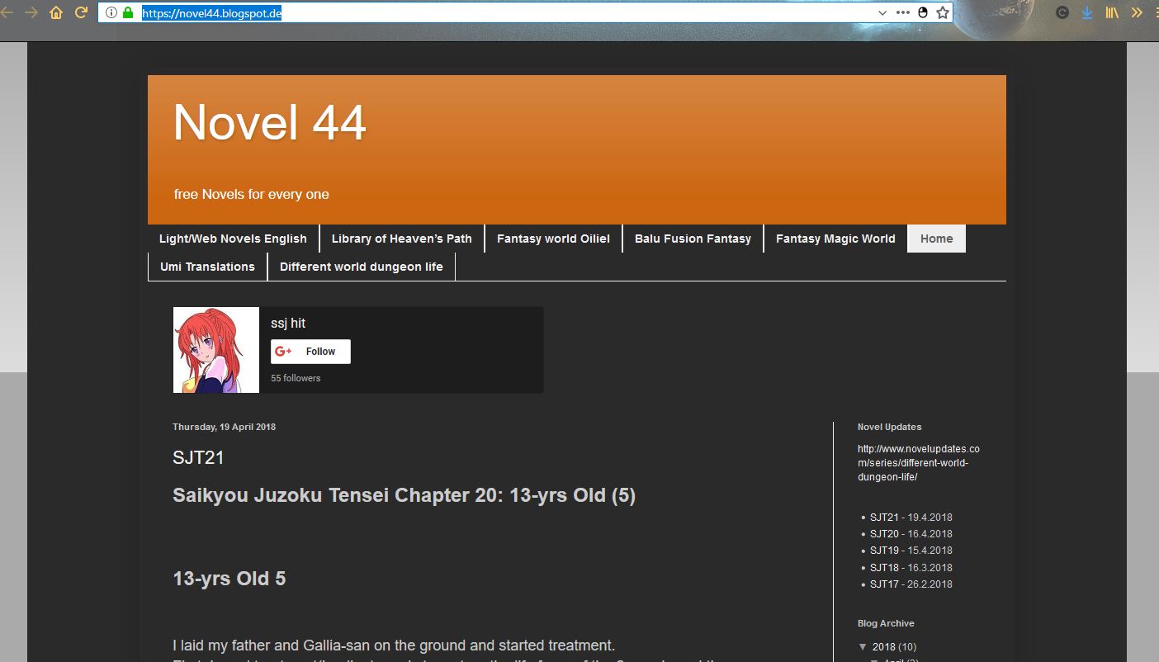Open novelupdates different-world-dungeon-life link
Screen dimensions: 1159x662
click(919, 463)
